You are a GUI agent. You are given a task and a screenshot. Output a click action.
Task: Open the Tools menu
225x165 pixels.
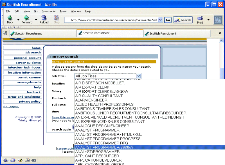(x=63, y=11)
